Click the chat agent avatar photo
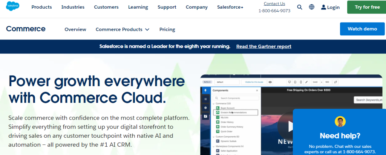The image size is (386, 155). pyautogui.click(x=340, y=122)
